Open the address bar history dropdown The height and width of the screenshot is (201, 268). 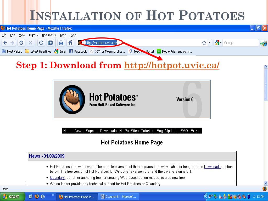coord(210,43)
